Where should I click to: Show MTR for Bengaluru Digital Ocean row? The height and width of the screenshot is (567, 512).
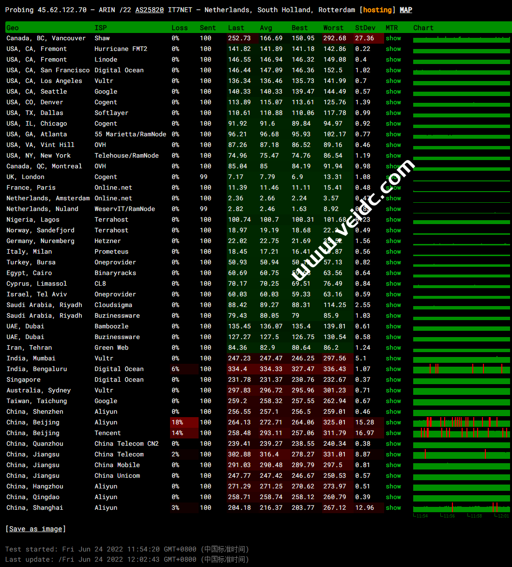coord(393,369)
